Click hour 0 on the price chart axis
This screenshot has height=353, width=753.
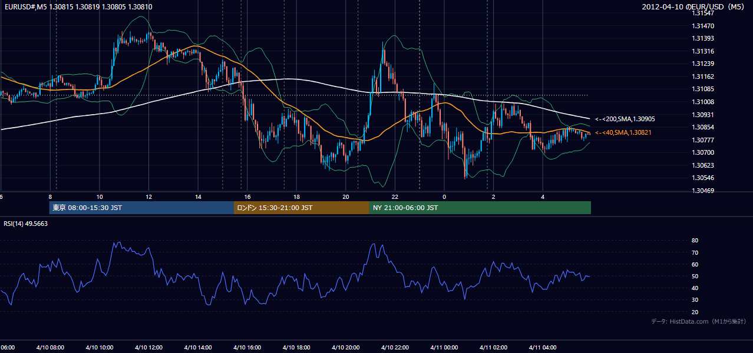[444, 197]
